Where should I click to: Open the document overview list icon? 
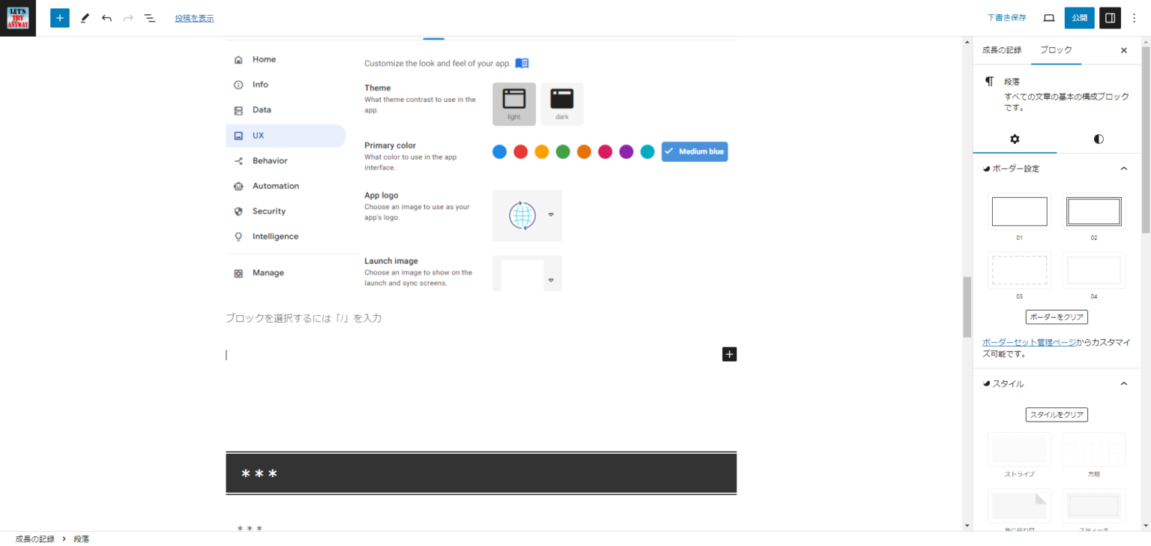(150, 18)
